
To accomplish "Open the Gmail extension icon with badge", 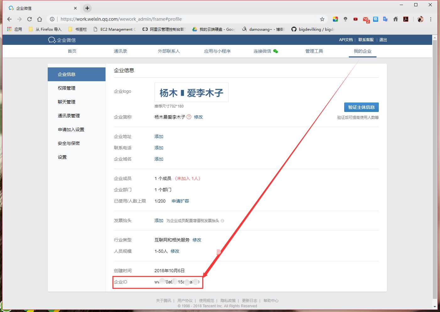I will click(366, 20).
